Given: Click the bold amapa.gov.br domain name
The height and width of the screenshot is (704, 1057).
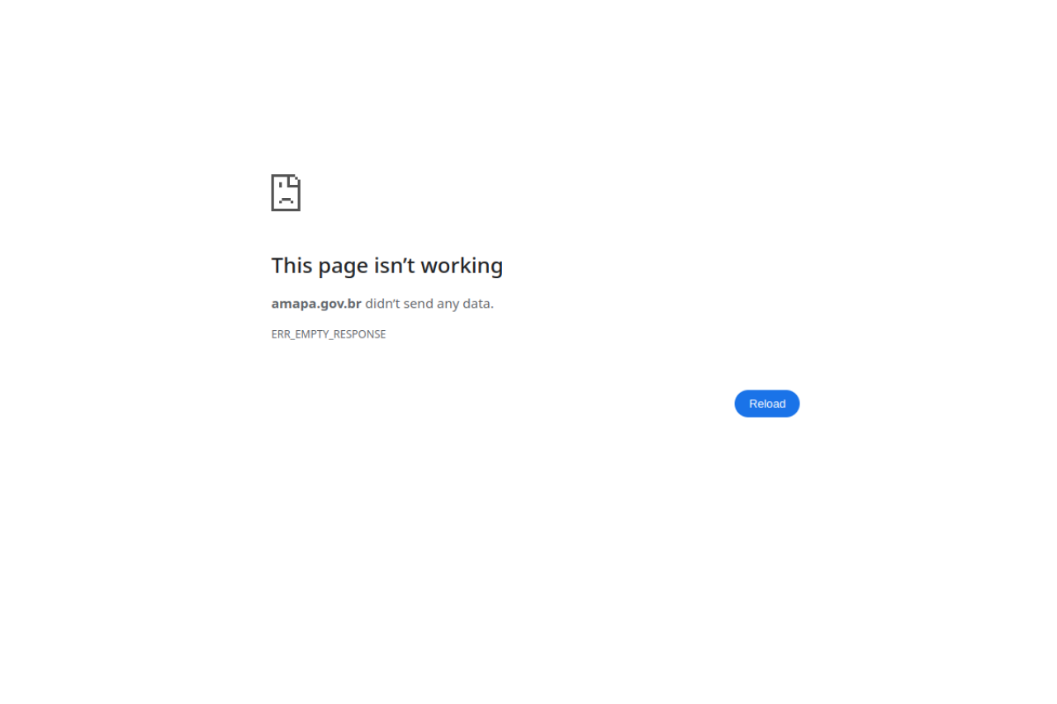Looking at the screenshot, I should 316,303.
